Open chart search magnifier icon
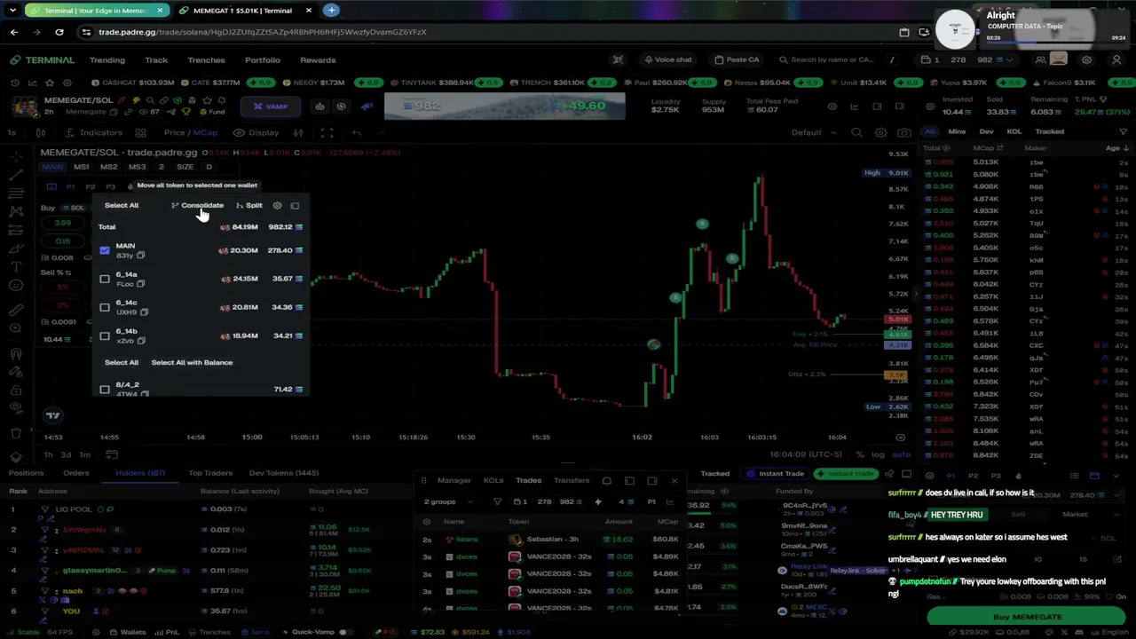 (856, 132)
